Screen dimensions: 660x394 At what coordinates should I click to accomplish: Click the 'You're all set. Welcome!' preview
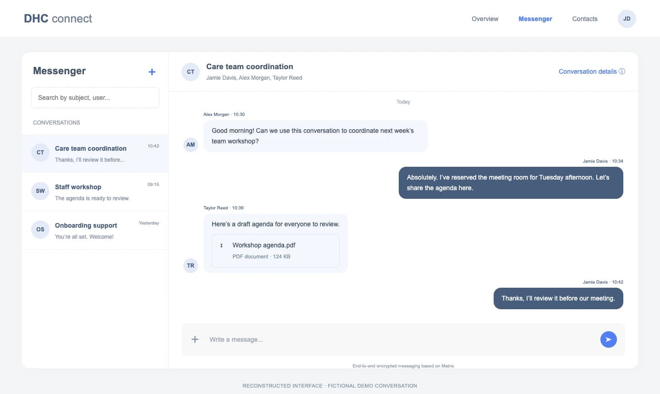pyautogui.click(x=84, y=237)
